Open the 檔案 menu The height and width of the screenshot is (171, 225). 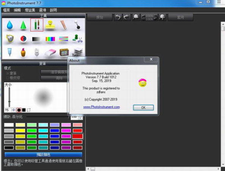pos(6,10)
